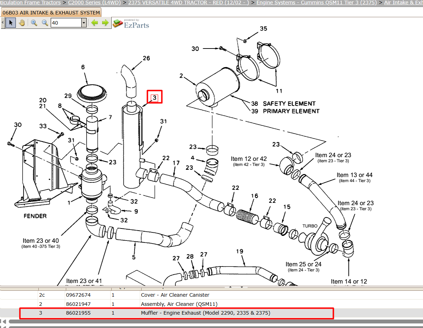The height and width of the screenshot is (328, 423).
Task: Select callout 29 below the intake cap
Action: (68, 96)
